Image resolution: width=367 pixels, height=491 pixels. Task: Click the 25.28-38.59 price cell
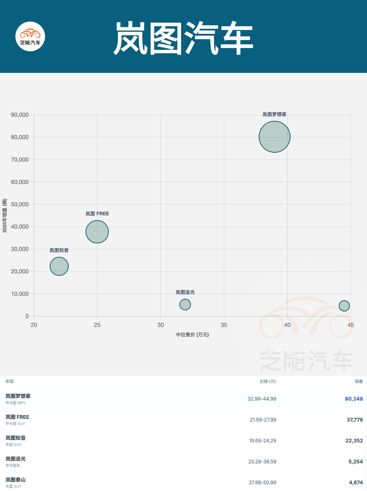coord(262,461)
